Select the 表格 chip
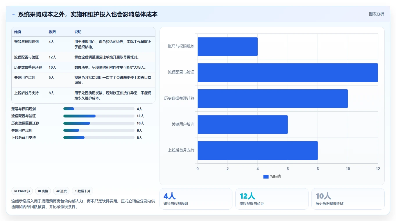The width and height of the screenshot is (396, 221). (43, 191)
